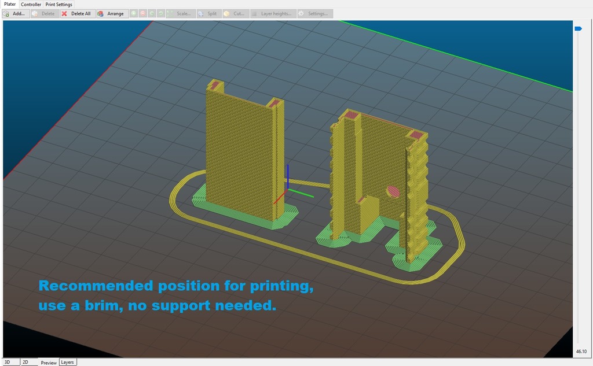
Task: Click the Add button to import a model
Action: (14, 13)
